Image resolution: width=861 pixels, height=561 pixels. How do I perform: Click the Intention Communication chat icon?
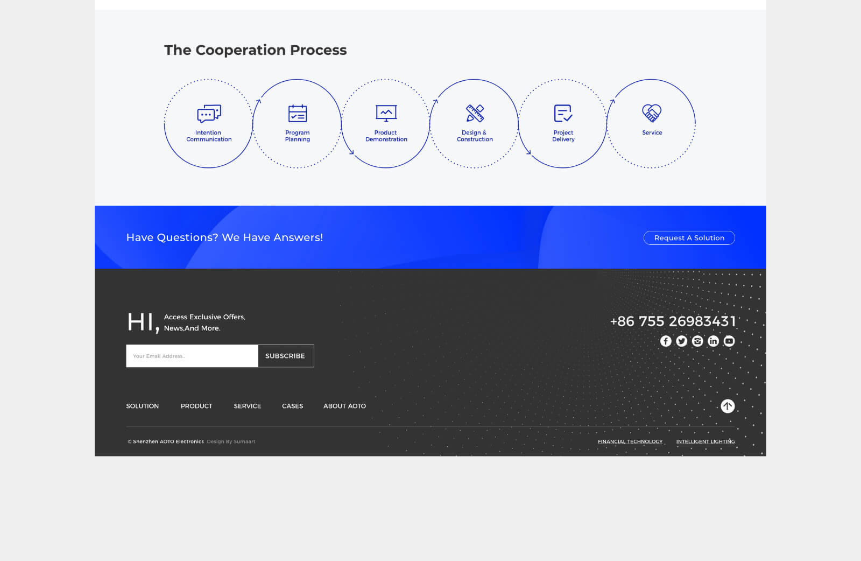[x=209, y=114]
